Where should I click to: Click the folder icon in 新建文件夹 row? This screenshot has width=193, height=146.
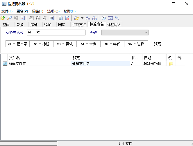pos(171,64)
